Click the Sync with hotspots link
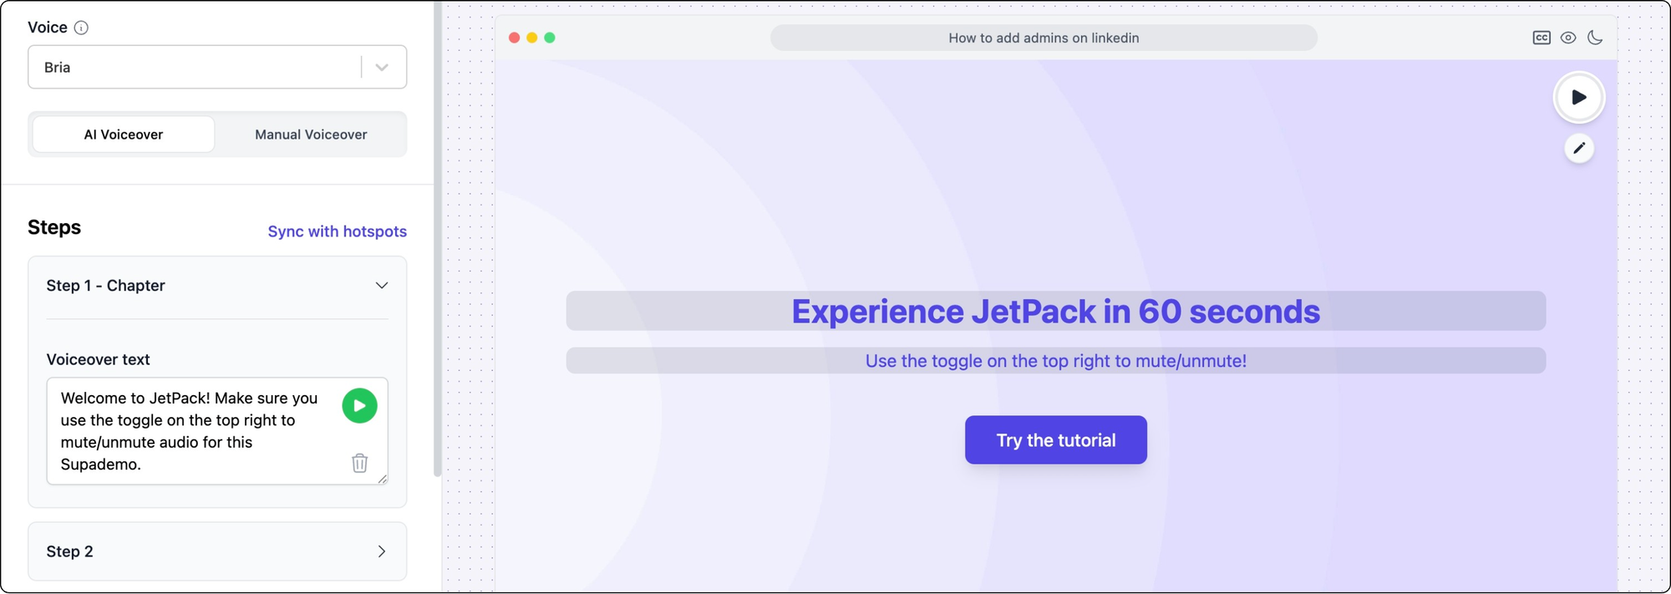Screen dimensions: 1671x594 [x=338, y=231]
